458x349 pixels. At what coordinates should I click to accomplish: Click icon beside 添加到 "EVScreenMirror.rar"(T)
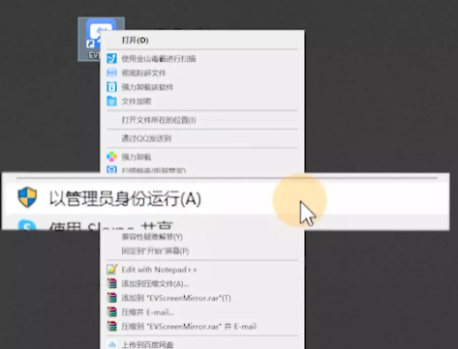(111, 298)
